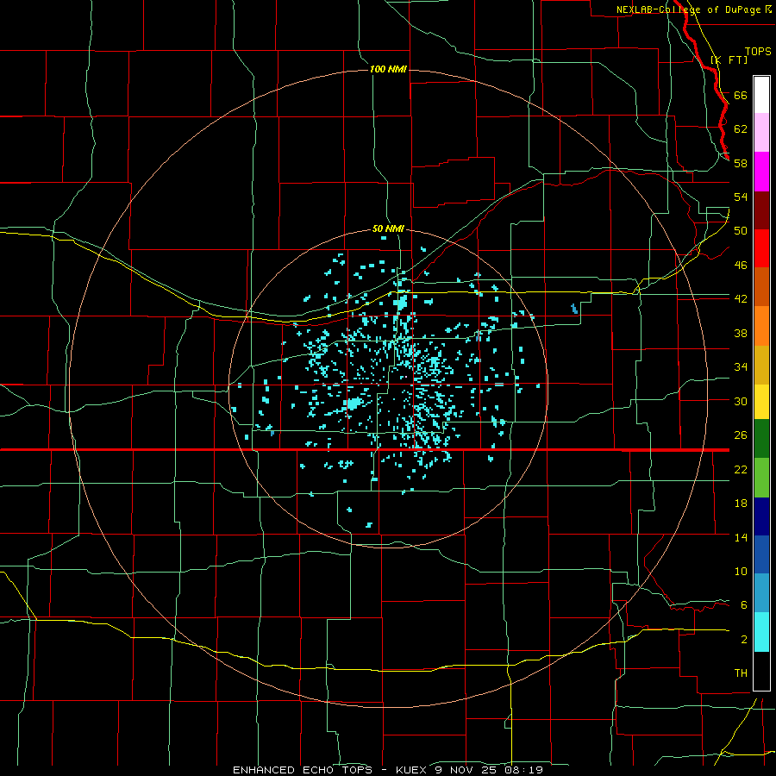Click the bright red 46-50 swatch
Image resolution: width=776 pixels, height=776 pixels.
click(x=761, y=248)
